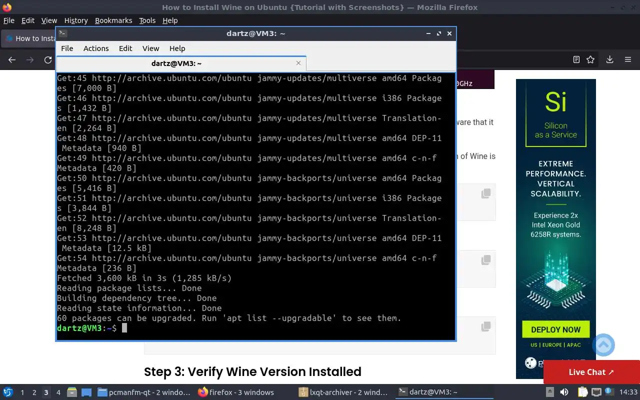Open Firefox Help menu
Viewport: 640px width, 400px height.
pos(170,20)
